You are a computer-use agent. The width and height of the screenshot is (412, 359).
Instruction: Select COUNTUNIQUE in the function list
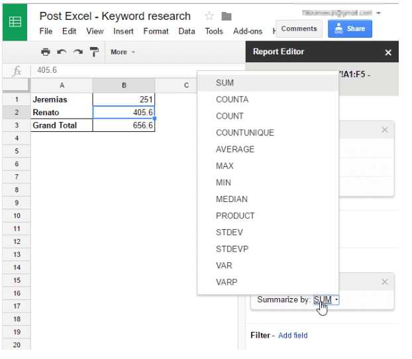coord(244,132)
